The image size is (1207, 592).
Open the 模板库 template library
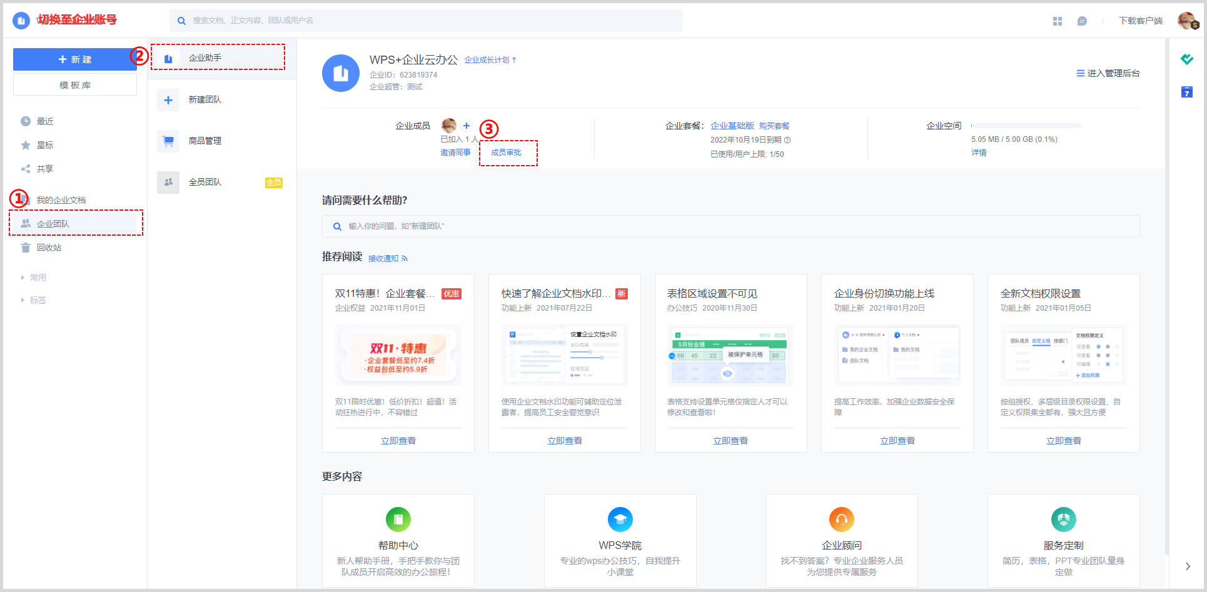tap(75, 85)
